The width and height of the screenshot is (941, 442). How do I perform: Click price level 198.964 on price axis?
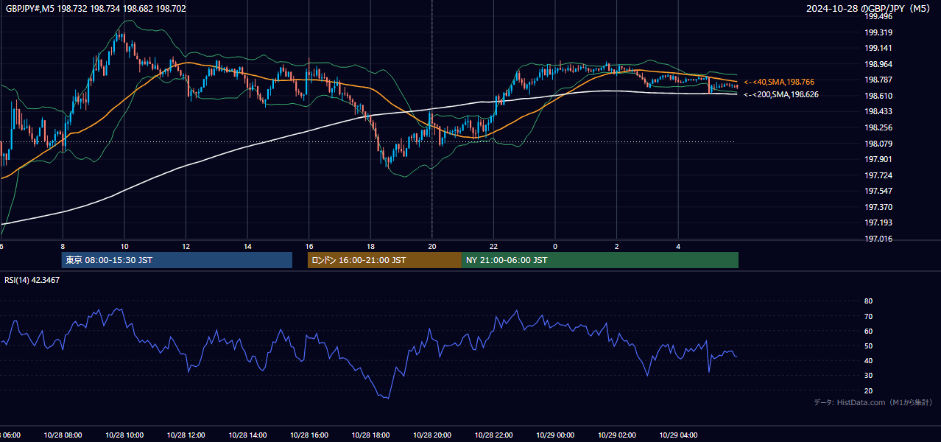tap(878, 64)
